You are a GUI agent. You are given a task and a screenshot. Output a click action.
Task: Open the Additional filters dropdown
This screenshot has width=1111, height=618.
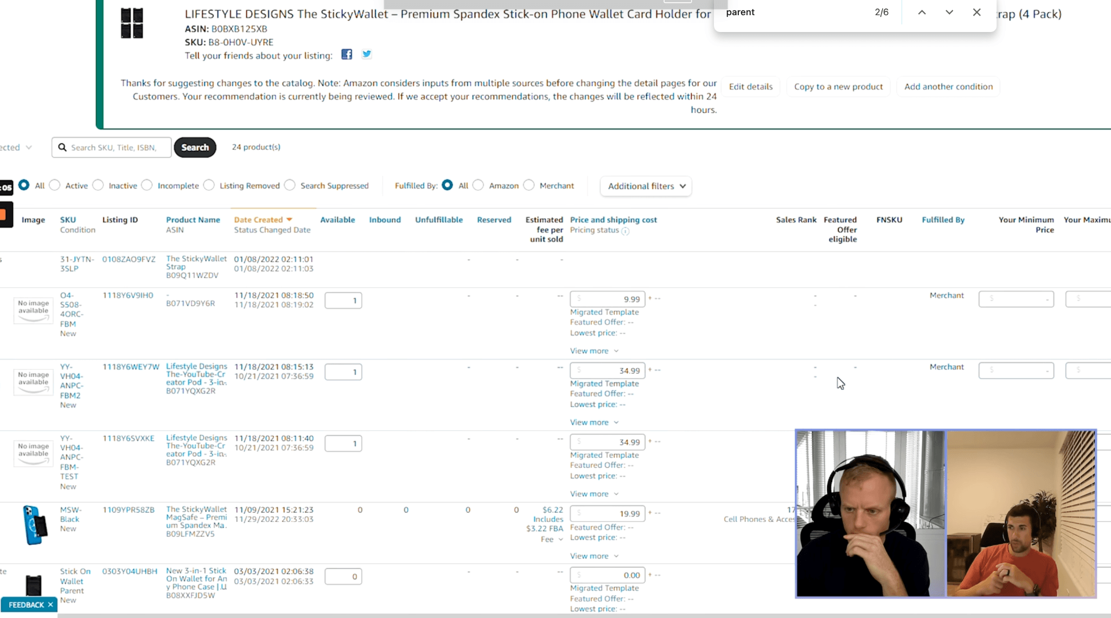point(646,186)
